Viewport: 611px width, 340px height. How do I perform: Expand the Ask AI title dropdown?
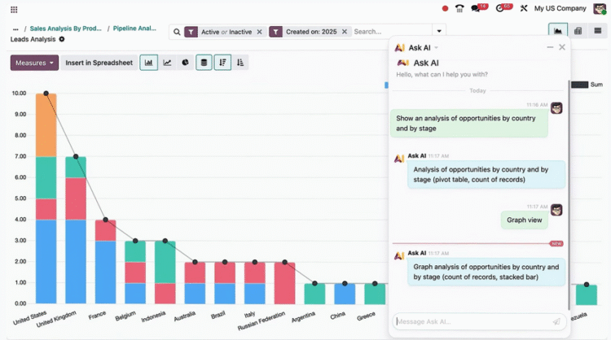[437, 48]
